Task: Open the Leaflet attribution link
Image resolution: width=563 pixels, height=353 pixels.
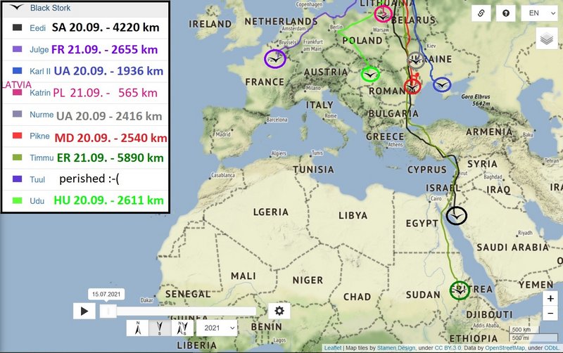Action: [x=332, y=348]
